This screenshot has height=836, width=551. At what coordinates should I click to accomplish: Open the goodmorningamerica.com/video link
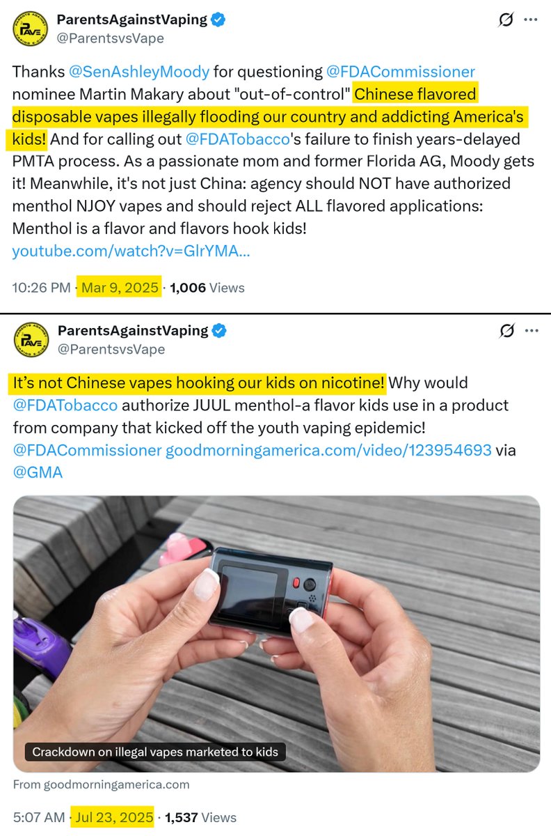[x=328, y=450]
